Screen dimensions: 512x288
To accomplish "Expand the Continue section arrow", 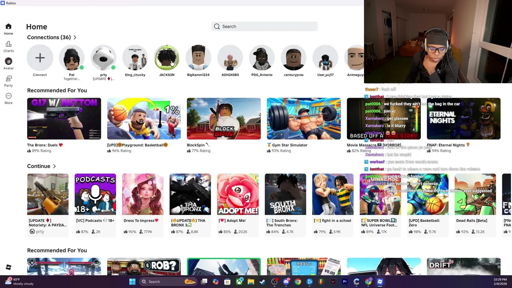I will [x=54, y=166].
